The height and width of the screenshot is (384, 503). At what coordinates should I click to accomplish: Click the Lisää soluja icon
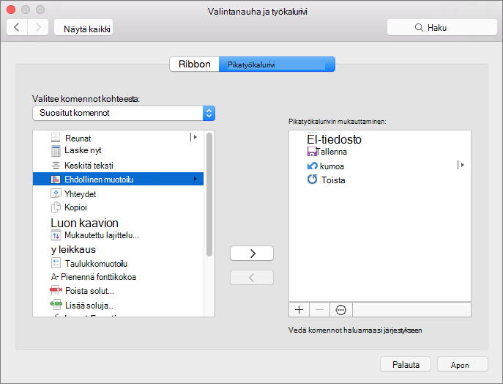pos(56,304)
